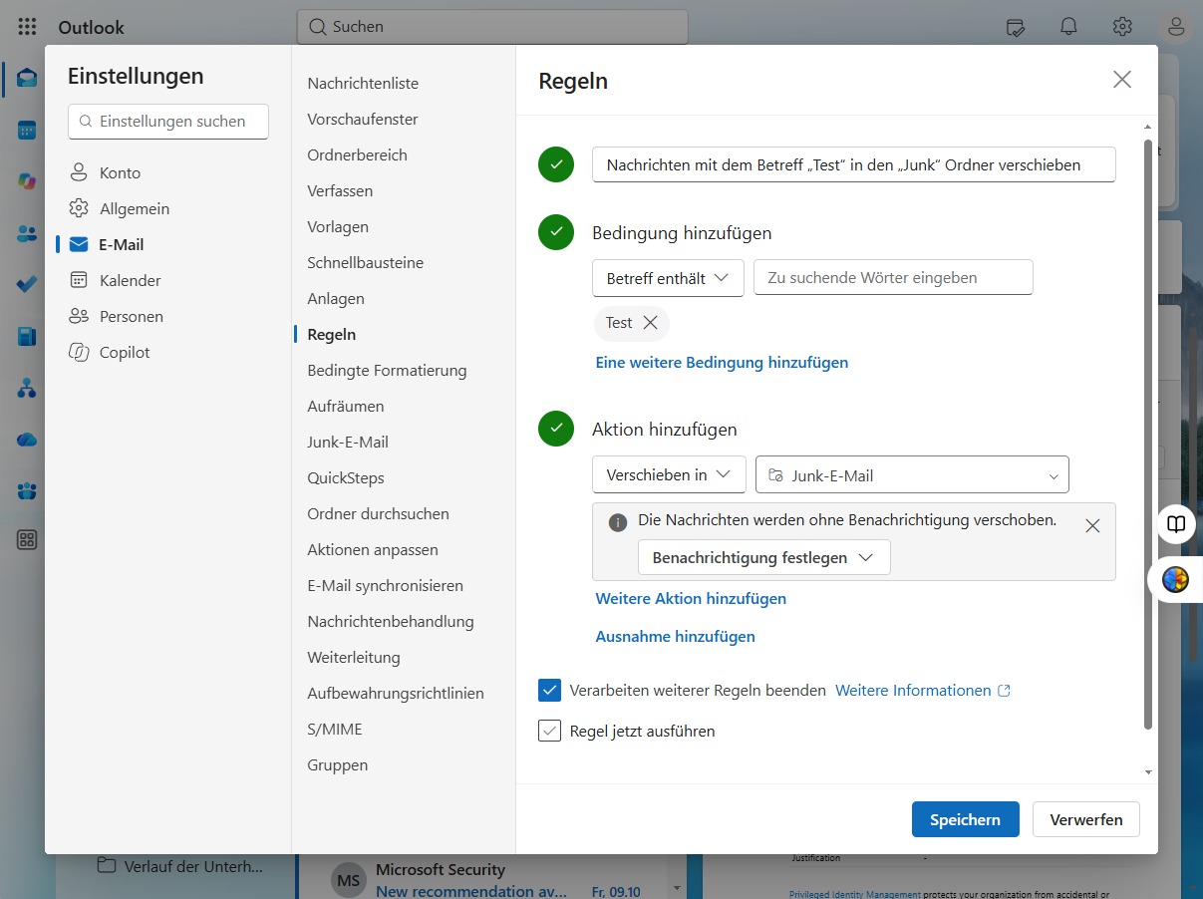Open the 'Verschieben in' action dropdown
This screenshot has height=899, width=1203.
tap(669, 474)
